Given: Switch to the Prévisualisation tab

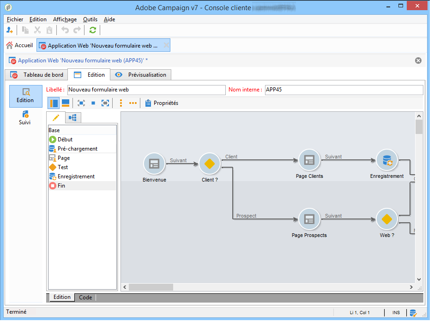Looking at the screenshot, I should [140, 75].
